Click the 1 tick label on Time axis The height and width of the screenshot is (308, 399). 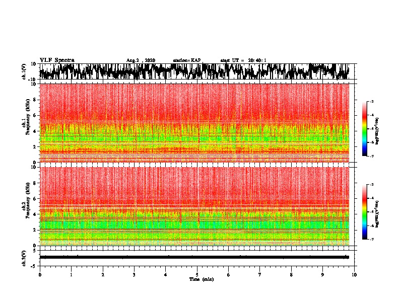[x=72, y=275]
